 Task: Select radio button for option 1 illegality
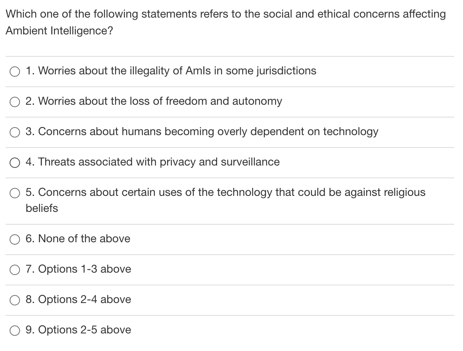[15, 72]
